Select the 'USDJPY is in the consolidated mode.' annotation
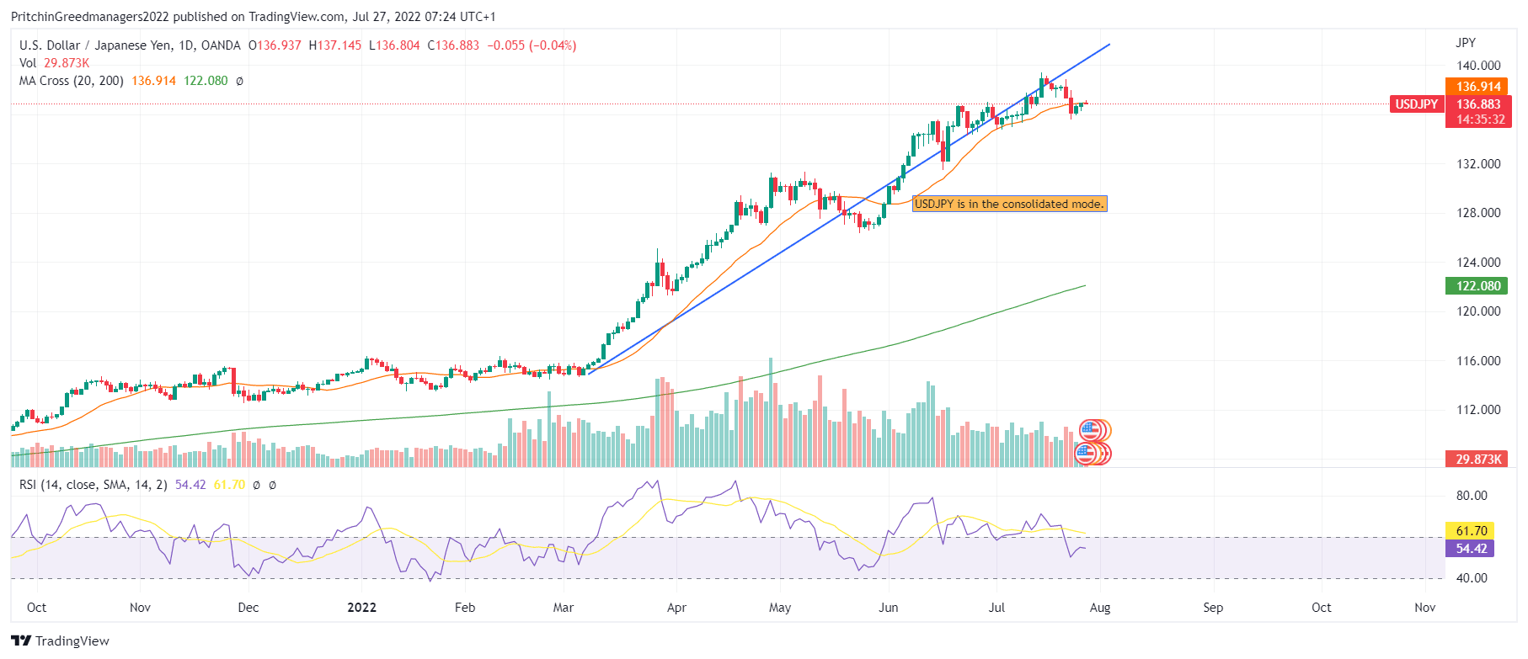The width and height of the screenshot is (1528, 659). click(x=1009, y=204)
